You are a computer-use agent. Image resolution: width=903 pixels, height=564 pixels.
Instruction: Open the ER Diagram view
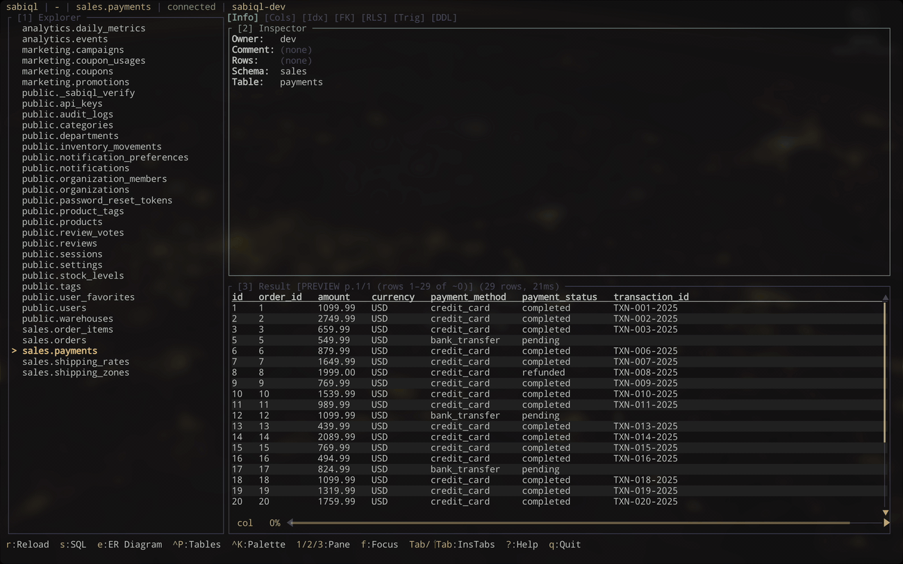point(129,545)
